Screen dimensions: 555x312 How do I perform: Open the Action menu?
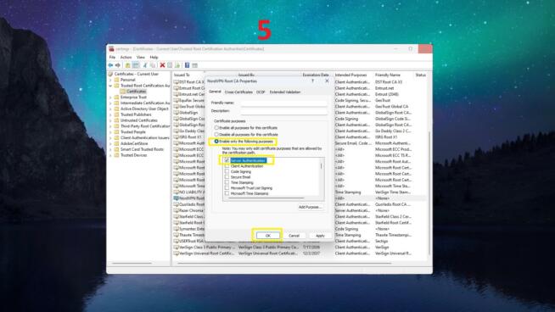[x=126, y=58]
